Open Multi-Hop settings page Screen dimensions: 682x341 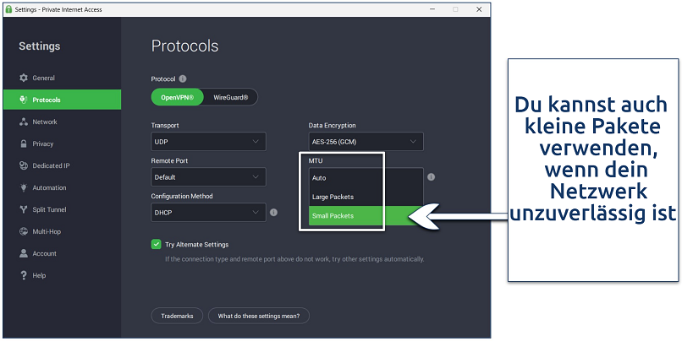62,231
